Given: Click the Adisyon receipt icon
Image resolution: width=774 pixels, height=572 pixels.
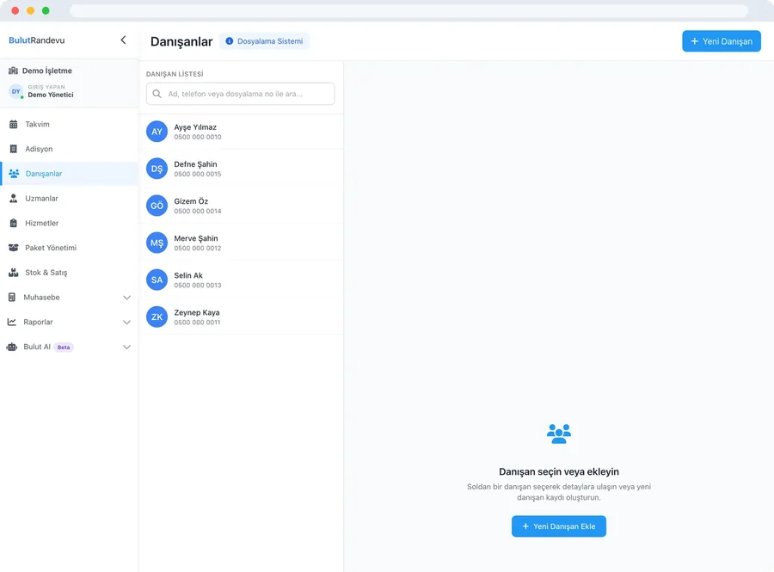Looking at the screenshot, I should tap(13, 149).
